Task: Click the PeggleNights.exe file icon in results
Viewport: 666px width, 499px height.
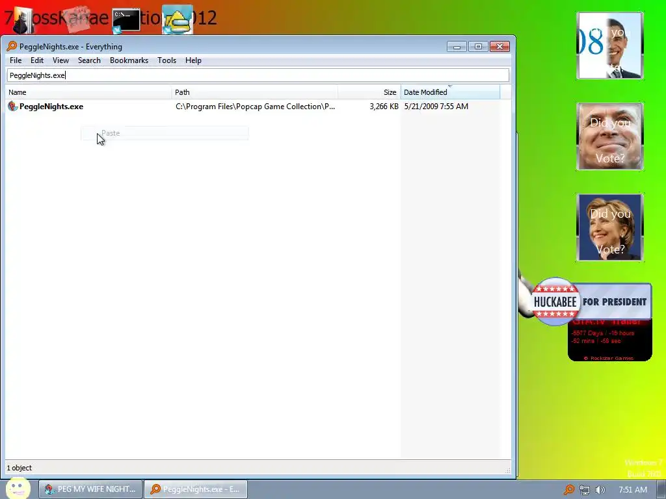Action: (x=13, y=107)
